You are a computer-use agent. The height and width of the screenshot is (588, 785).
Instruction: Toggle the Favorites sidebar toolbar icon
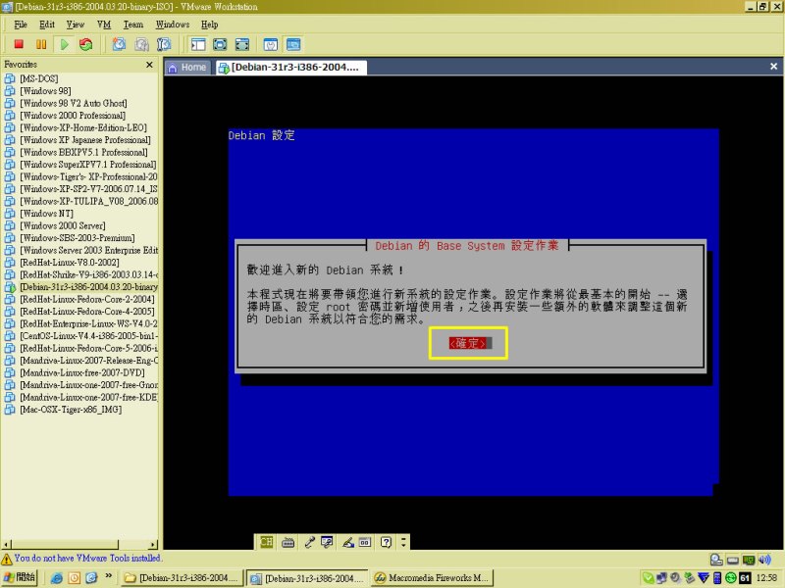click(x=198, y=44)
